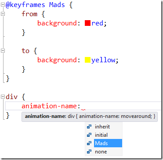
Task: Collapse the from rule block
Action: pos(3,14)
